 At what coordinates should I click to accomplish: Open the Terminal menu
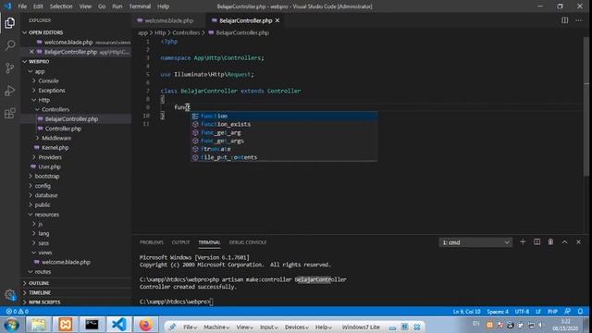tap(140, 6)
